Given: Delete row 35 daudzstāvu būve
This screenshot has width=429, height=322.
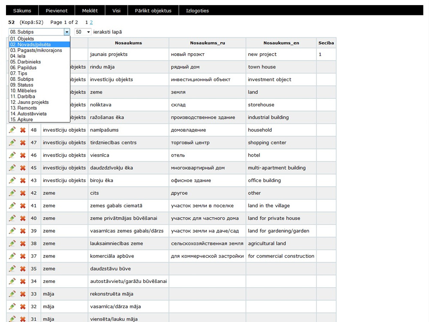Looking at the screenshot, I should [23, 269].
